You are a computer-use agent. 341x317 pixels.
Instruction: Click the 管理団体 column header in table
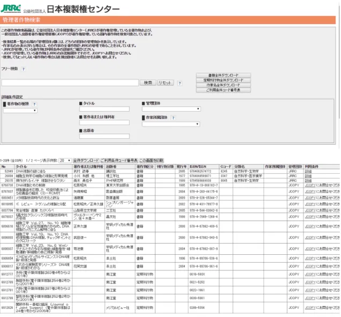tap(295, 167)
